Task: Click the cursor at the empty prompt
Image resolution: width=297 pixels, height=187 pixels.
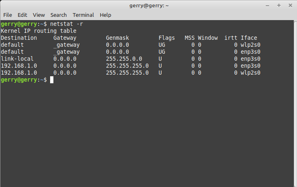Action: click(x=52, y=80)
